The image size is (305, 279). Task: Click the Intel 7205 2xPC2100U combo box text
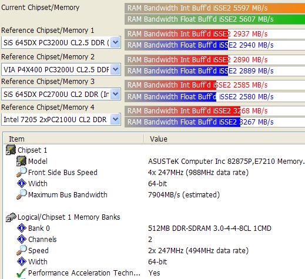56,119
